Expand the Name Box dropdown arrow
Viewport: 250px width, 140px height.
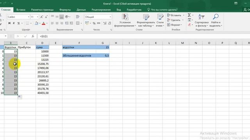pos(5,36)
